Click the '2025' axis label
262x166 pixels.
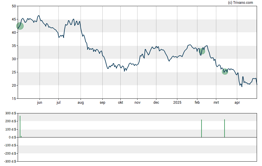[177, 103]
